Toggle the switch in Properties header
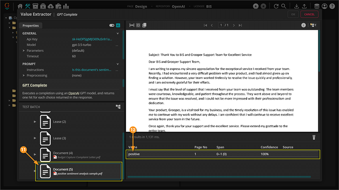 [x=112, y=25]
